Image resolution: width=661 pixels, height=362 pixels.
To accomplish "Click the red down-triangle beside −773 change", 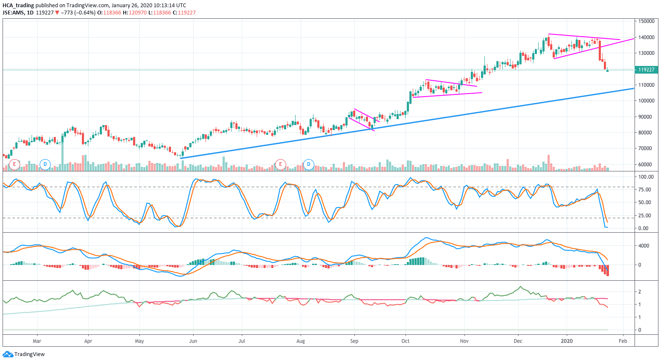I will tap(57, 12).
